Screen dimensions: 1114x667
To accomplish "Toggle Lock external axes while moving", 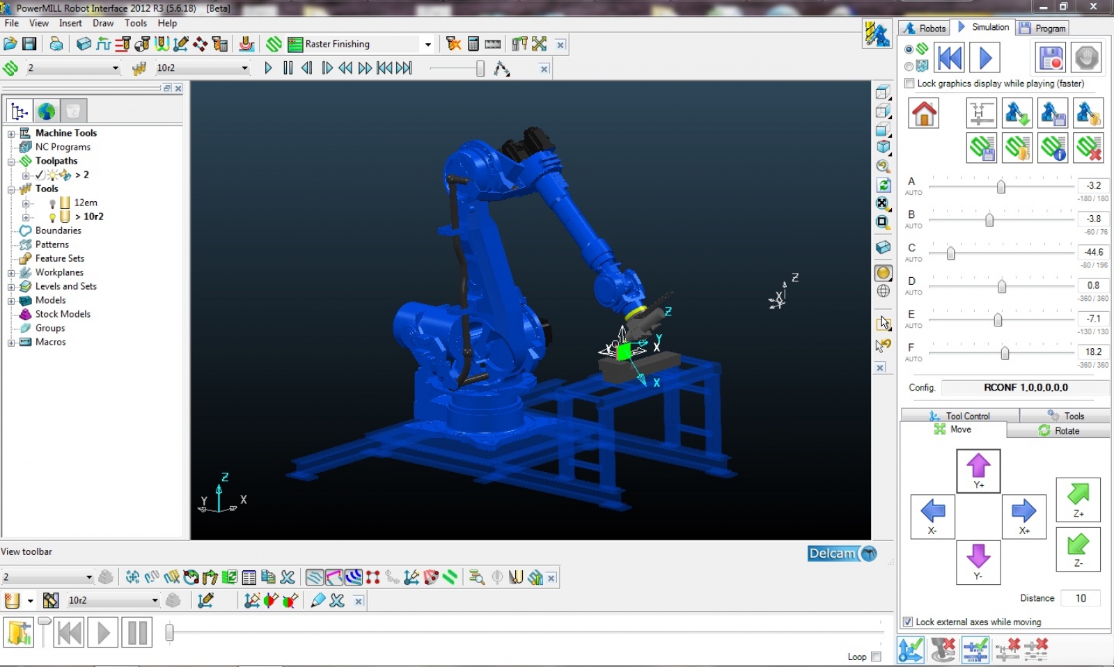I will click(908, 622).
